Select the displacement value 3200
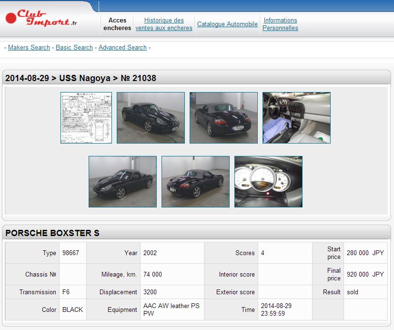 tap(150, 292)
